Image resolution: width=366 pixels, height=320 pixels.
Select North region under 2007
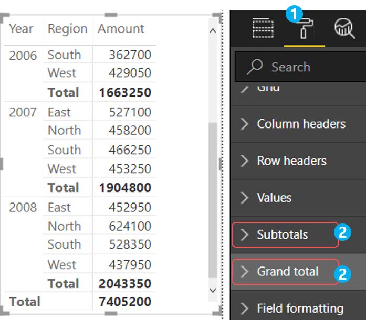point(64,130)
